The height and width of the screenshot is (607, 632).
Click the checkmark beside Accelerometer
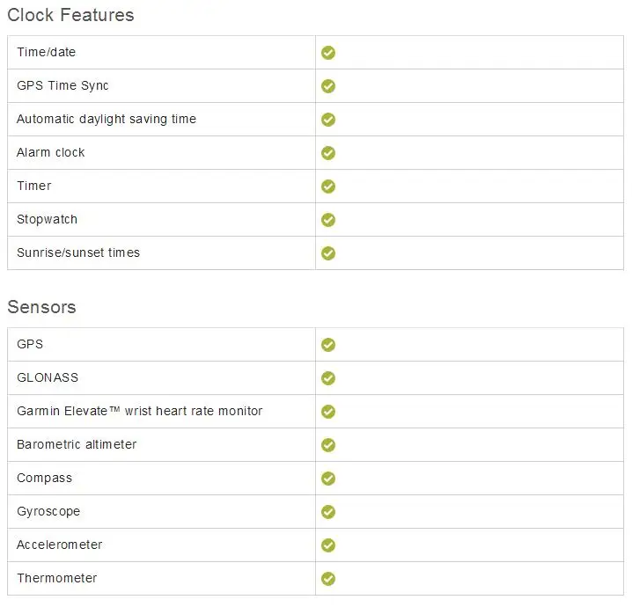[328, 545]
